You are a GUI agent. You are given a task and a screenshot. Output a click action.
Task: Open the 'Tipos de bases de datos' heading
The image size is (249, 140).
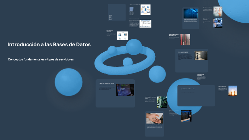pos(106,83)
